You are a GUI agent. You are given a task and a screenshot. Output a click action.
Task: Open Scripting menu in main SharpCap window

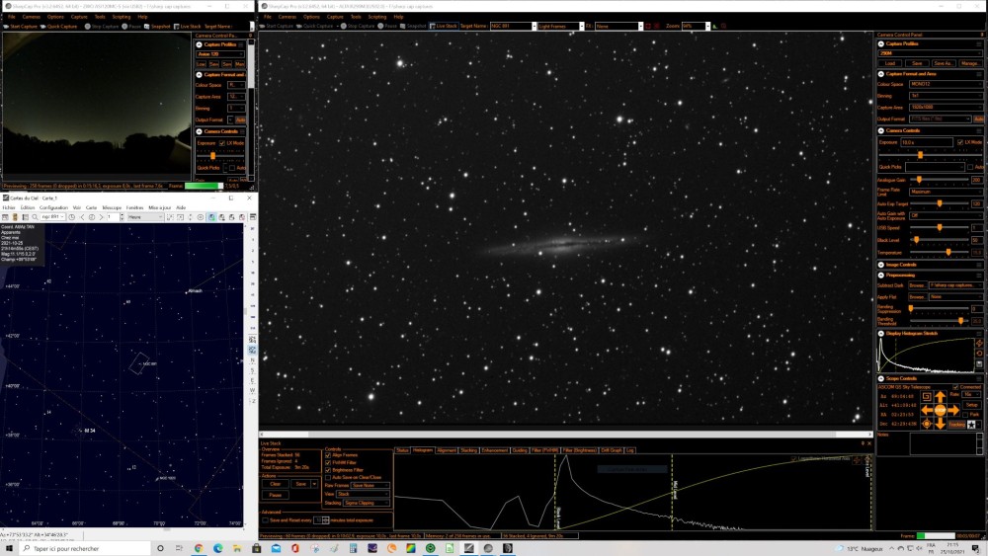(x=376, y=17)
